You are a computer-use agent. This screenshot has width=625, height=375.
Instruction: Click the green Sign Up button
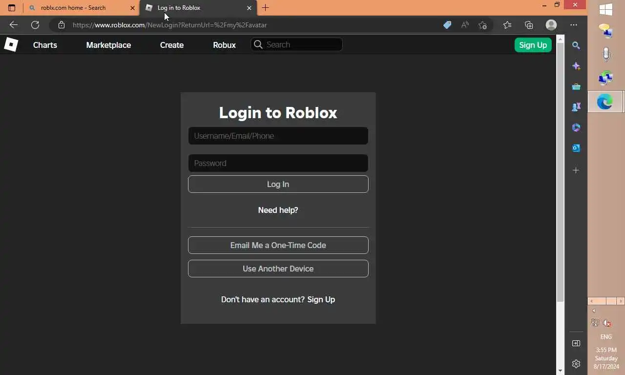[x=533, y=45]
